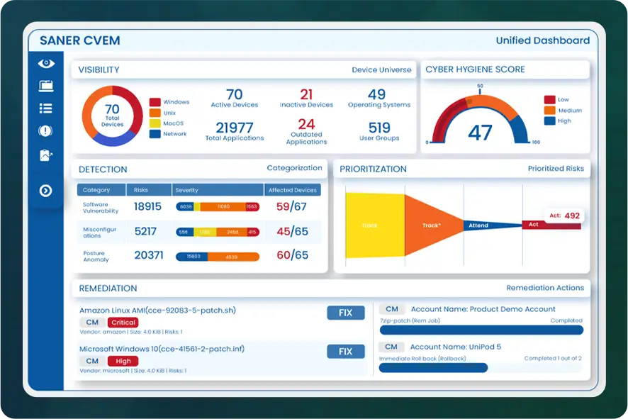Screen dimensions: 628x419
Task: Open the report chart icon in sidebar
Action: click(46, 155)
